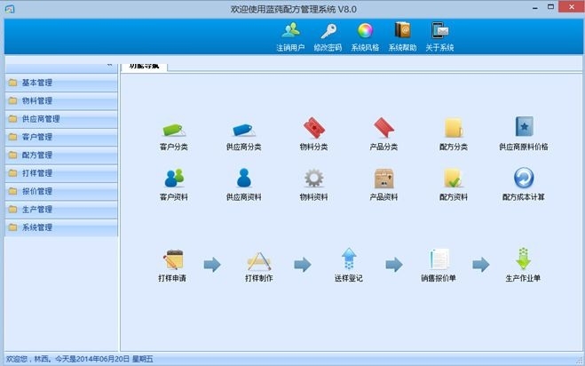
Task: Open 配方成本计算 refresh icon
Action: coord(524,178)
